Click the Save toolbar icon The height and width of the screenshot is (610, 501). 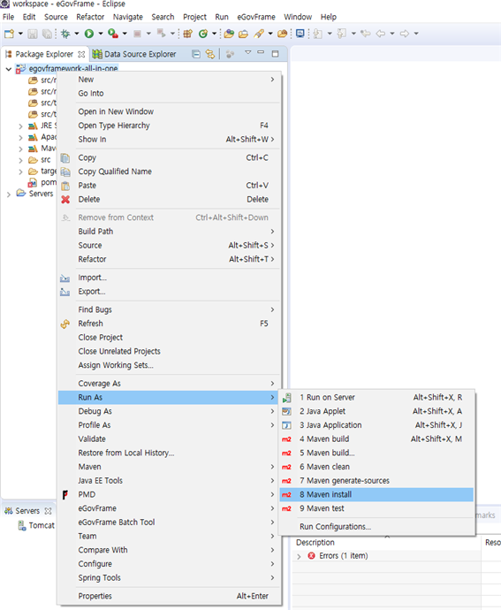click(33, 34)
